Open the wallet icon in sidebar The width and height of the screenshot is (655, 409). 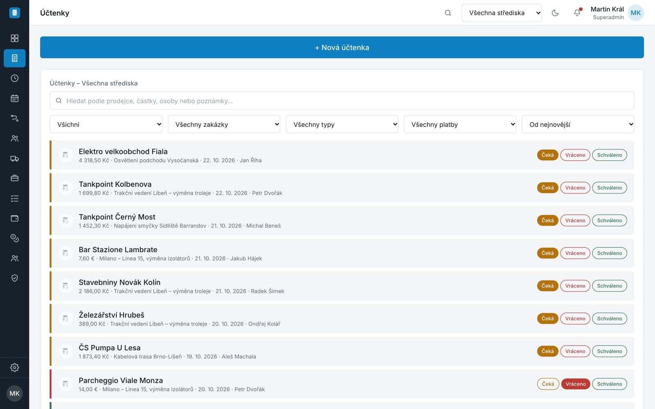pos(14,218)
